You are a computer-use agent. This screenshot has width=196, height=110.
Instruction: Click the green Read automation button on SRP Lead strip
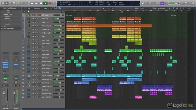[6, 79]
